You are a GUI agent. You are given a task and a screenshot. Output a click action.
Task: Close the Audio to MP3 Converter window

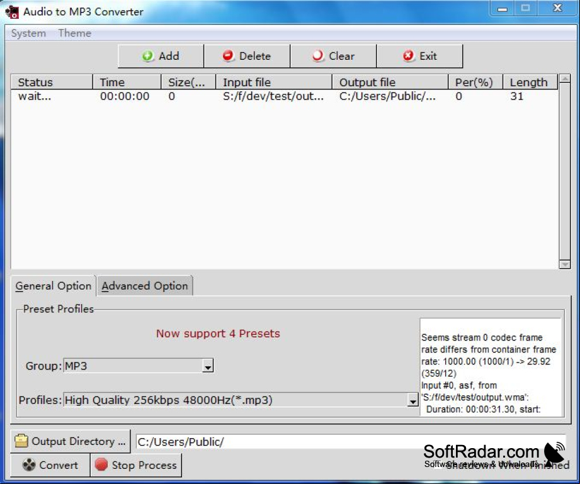(557, 8)
